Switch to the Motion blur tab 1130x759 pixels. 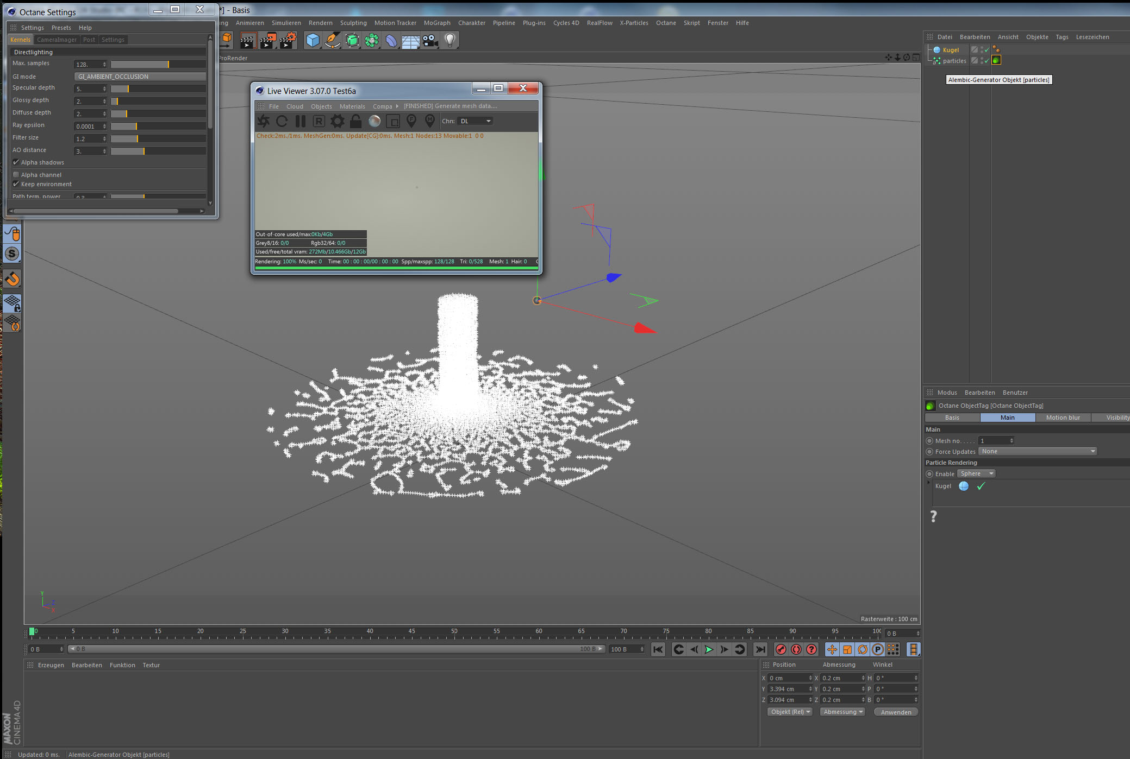click(1063, 418)
